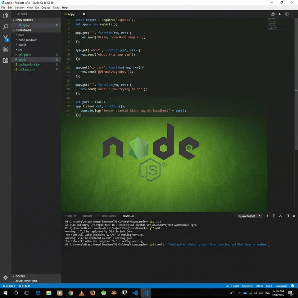Viewport: 298px width, 298px height.
Task: Open Action Center notifications icon
Action: [x=291, y=293]
